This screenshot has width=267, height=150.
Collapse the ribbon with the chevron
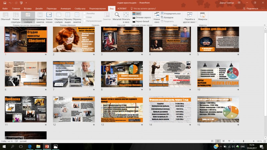tap(265, 25)
